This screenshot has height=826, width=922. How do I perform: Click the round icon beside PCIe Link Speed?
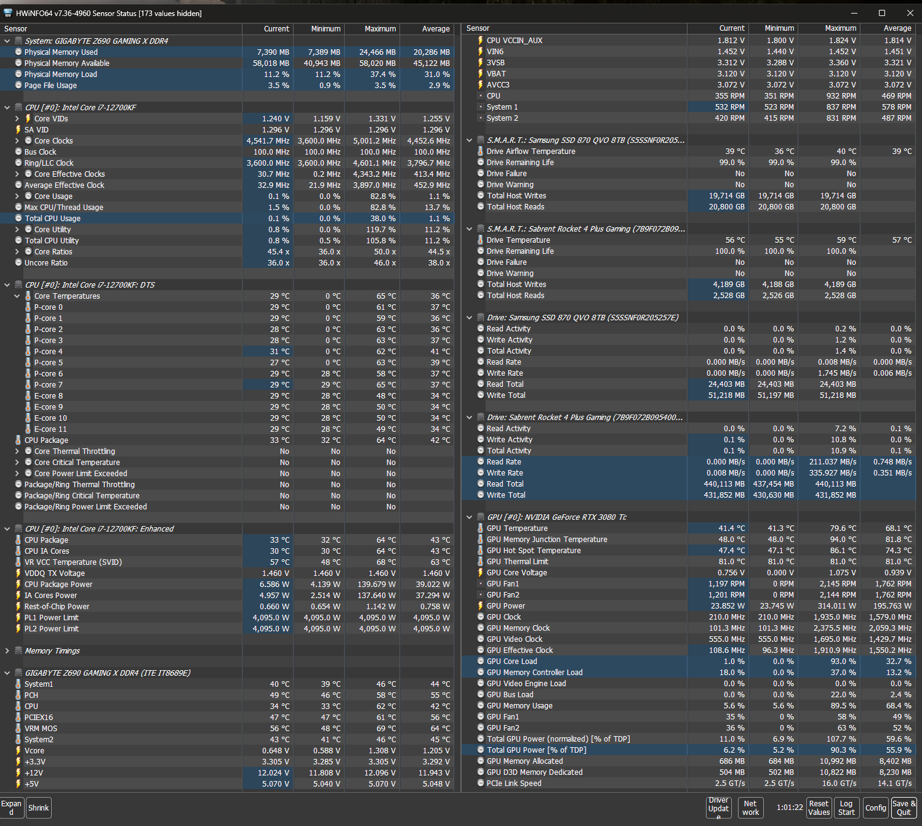[481, 783]
